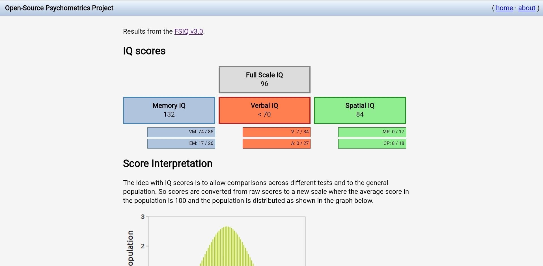Viewport: 543px width, 266px height.
Task: Select the blue Memory IQ box
Action: pos(169,110)
